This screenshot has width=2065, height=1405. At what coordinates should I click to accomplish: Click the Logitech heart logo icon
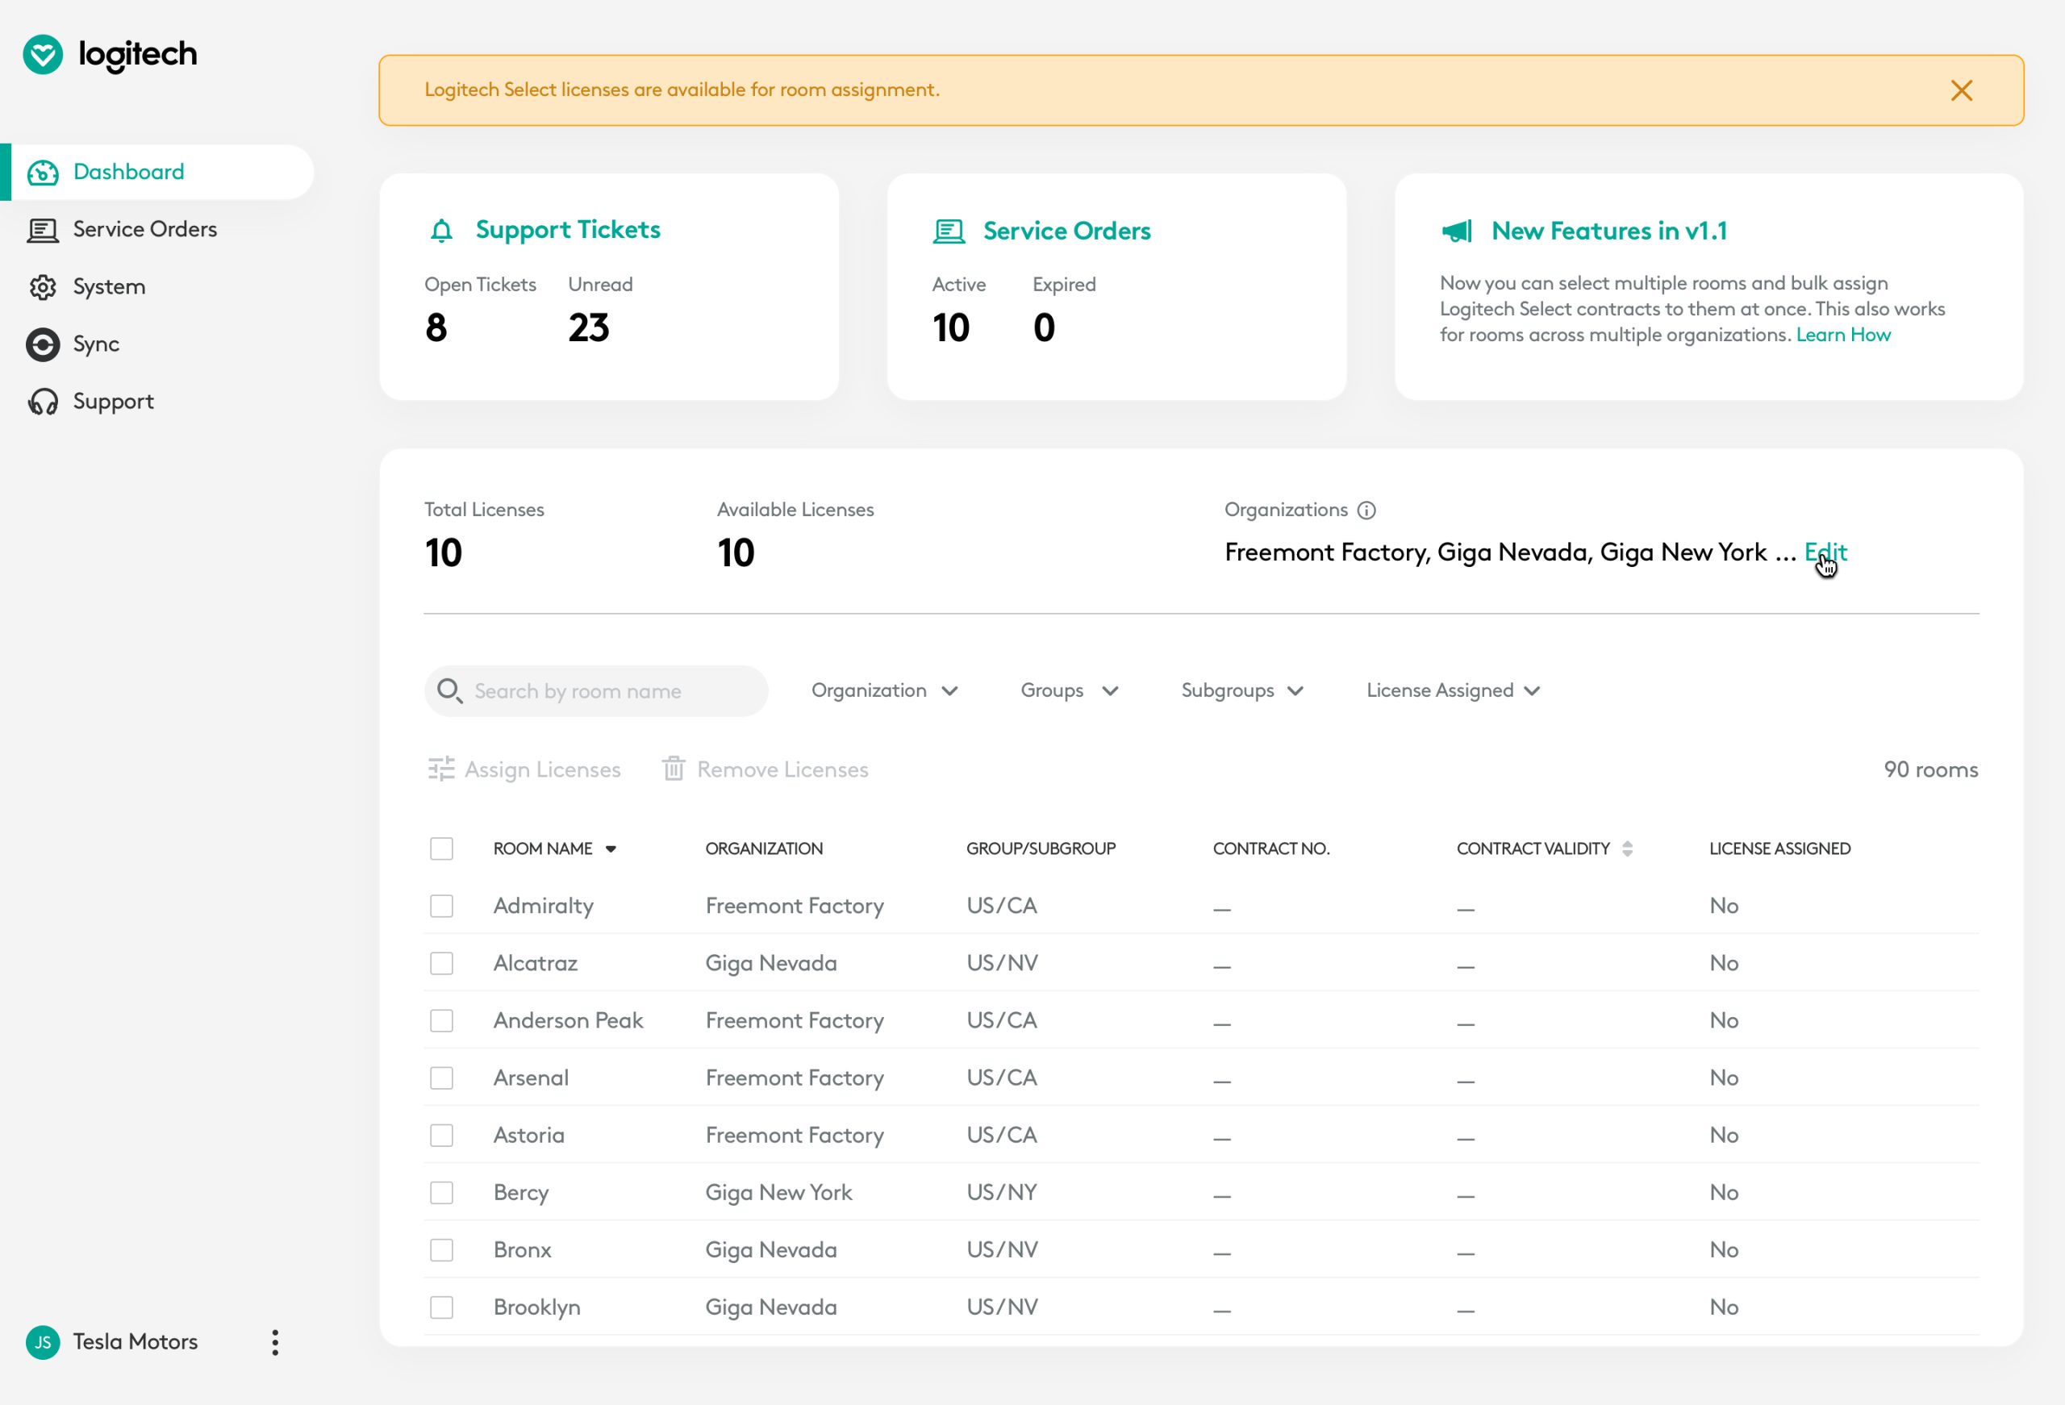tap(43, 54)
